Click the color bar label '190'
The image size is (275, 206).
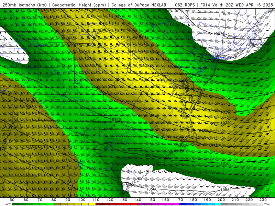(x=207, y=200)
